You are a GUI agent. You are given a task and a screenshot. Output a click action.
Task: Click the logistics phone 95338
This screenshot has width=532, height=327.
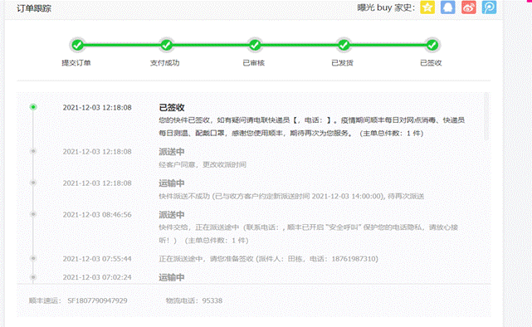tap(212, 300)
